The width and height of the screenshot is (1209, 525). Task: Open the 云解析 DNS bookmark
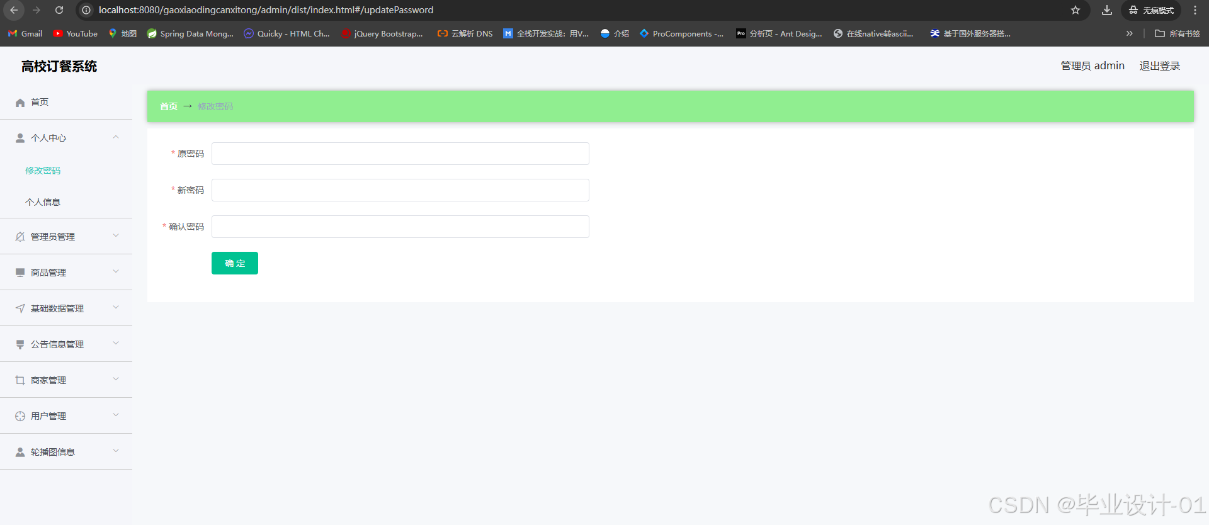point(465,33)
